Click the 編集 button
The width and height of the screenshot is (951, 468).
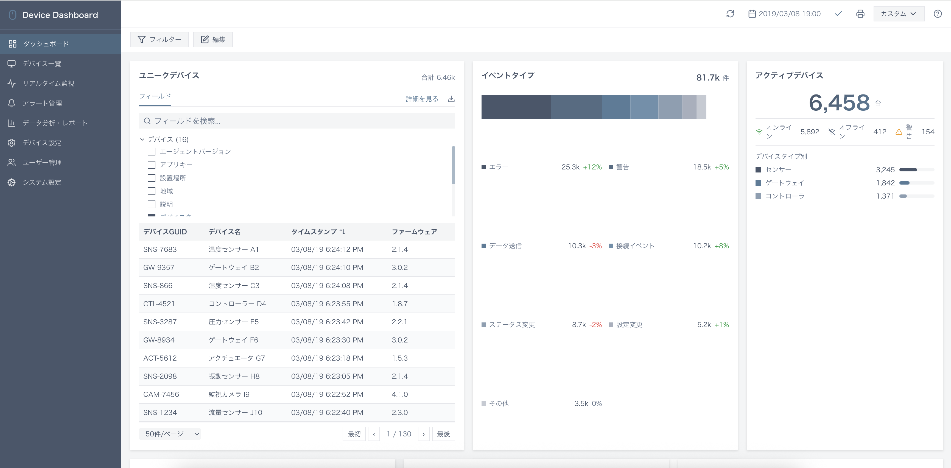click(213, 40)
